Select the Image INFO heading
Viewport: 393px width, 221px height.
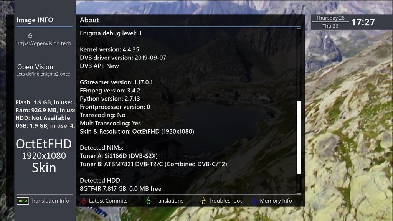tap(35, 20)
